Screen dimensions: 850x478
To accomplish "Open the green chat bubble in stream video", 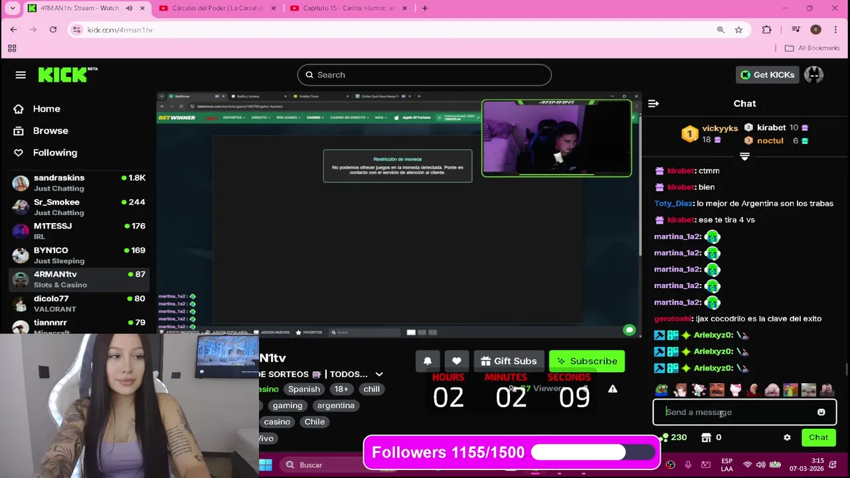I will [629, 330].
